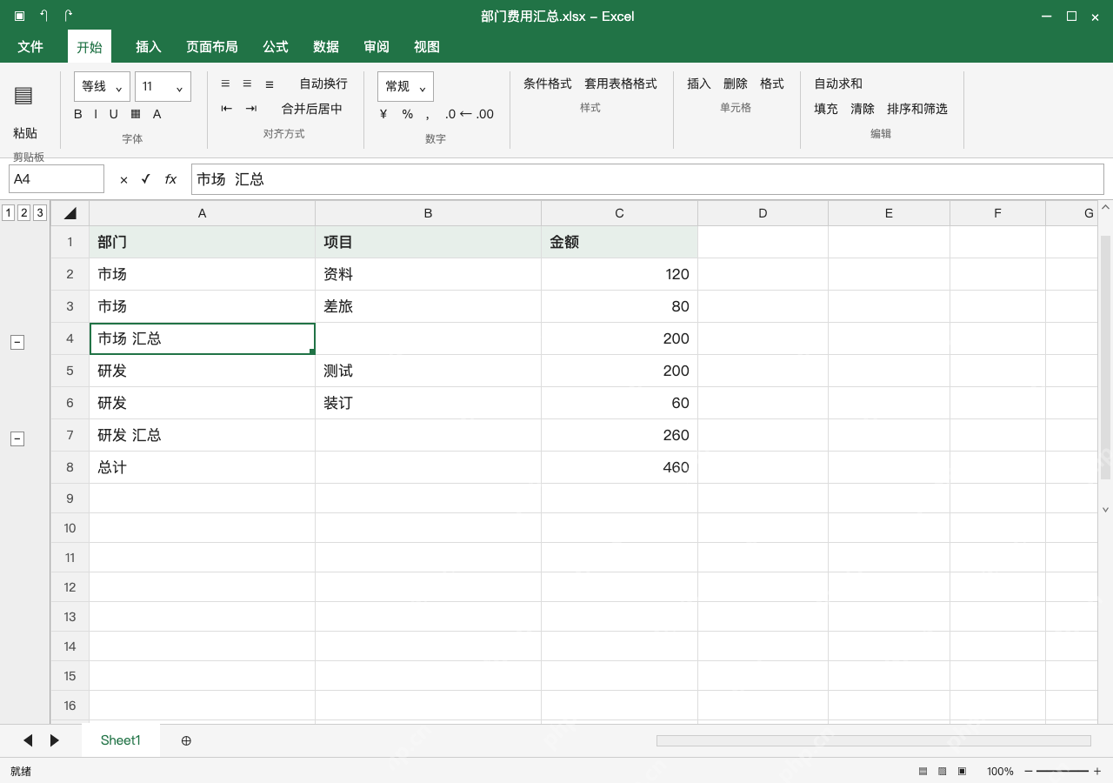Click the 合并后居中 button
Viewport: 1113px width, 783px height.
tap(312, 109)
